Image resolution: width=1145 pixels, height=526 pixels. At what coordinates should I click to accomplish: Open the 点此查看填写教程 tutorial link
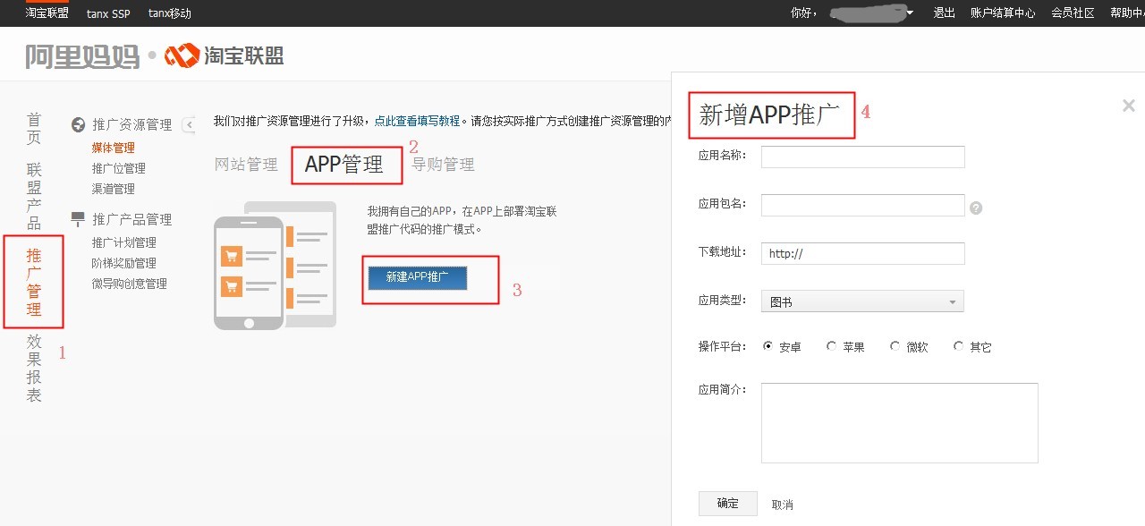(417, 121)
